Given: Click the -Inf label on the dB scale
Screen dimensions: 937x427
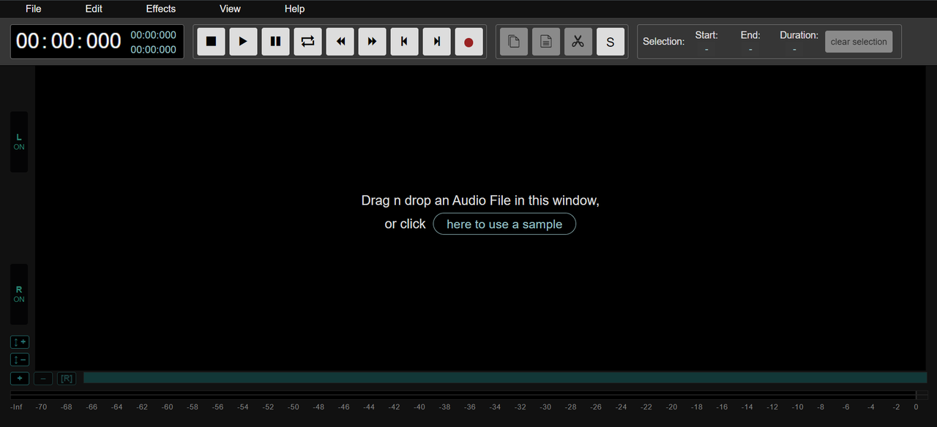Looking at the screenshot, I should pos(17,407).
